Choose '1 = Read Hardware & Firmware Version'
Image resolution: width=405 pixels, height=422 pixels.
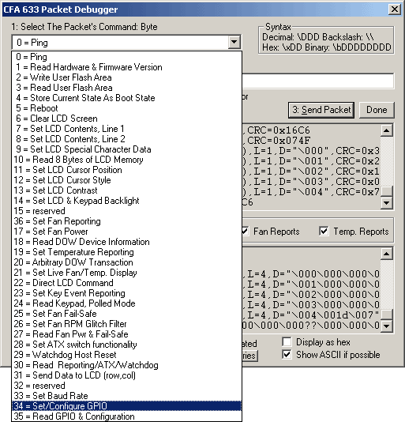[x=126, y=67]
